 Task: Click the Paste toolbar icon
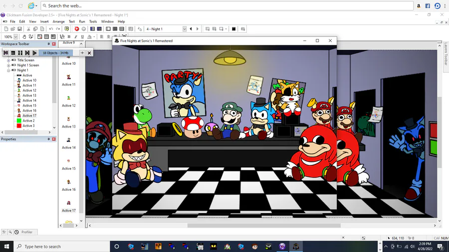[42, 29]
